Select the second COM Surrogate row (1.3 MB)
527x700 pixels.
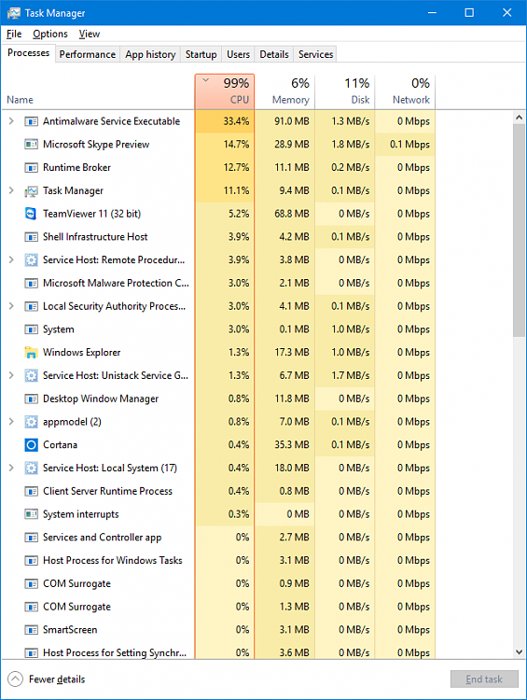click(x=218, y=607)
